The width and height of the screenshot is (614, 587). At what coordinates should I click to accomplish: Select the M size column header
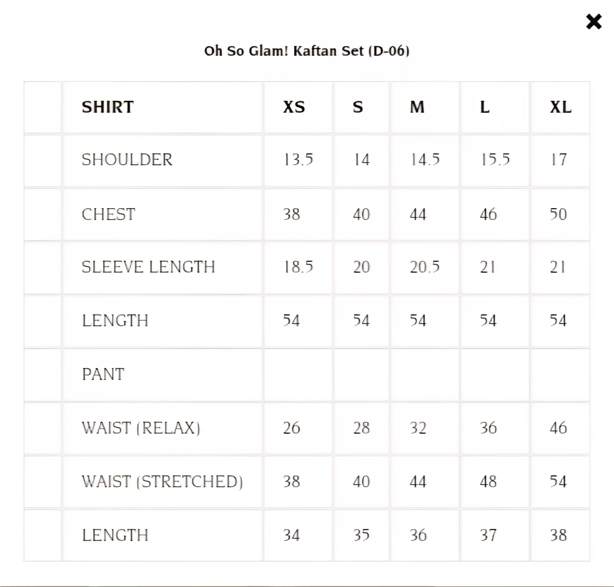417,107
